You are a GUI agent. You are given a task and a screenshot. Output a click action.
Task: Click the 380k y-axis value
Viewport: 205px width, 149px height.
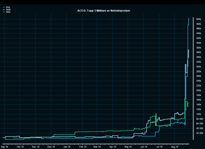point(199,48)
